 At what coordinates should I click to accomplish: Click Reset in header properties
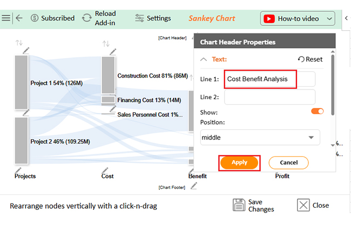310,59
